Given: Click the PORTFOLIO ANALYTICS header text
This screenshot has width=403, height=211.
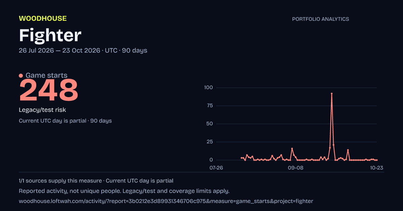Looking at the screenshot, I should point(320,19).
